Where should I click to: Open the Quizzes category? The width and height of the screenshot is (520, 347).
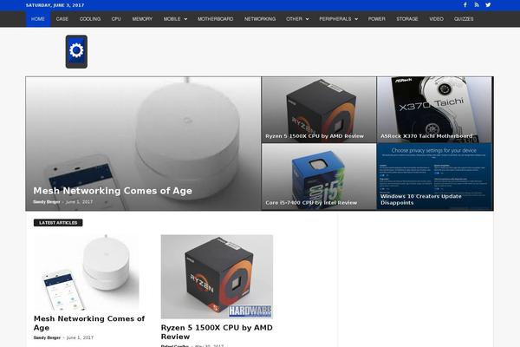coord(464,19)
